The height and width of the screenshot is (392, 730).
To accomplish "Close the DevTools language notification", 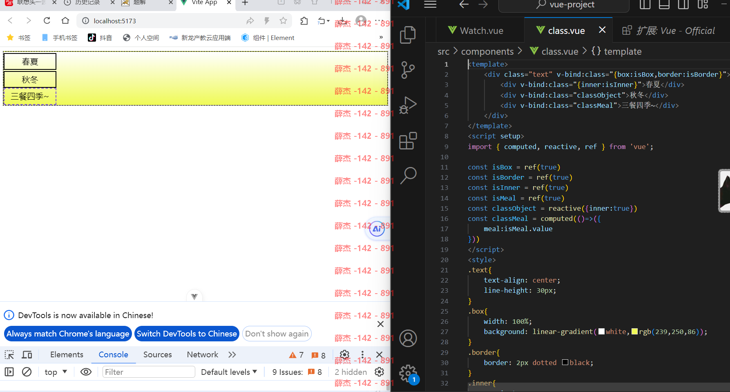I will (x=380, y=324).
